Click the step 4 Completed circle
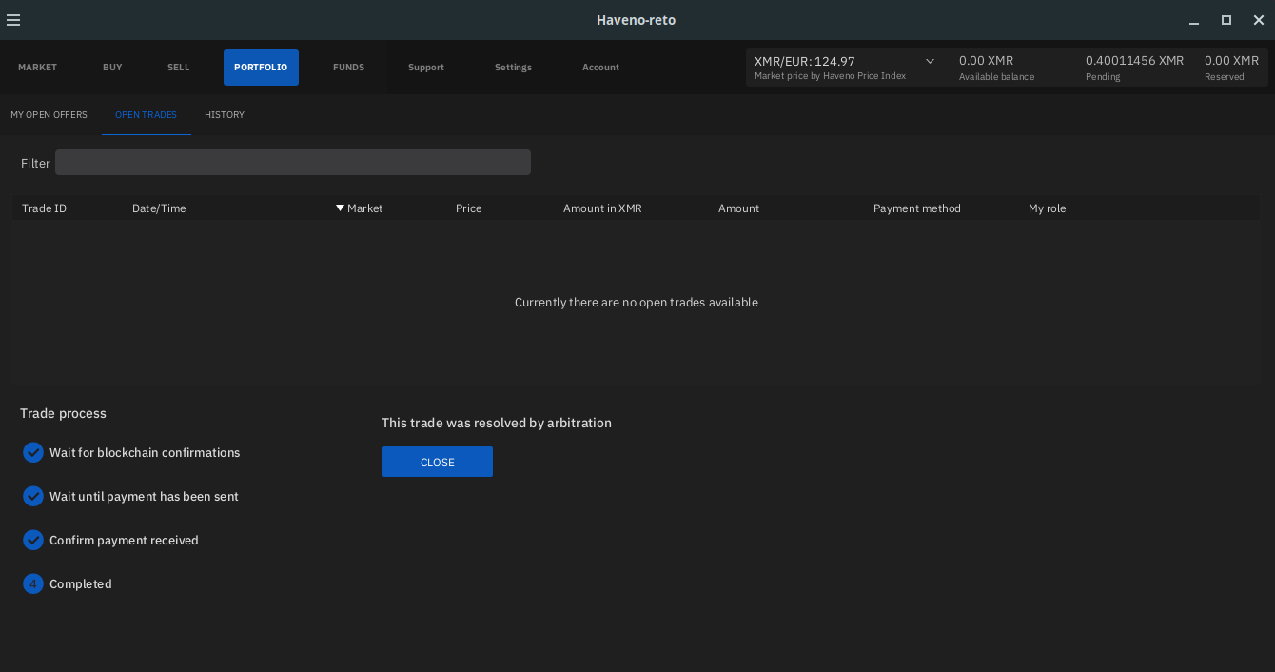Screen dimensions: 1275x672 click(x=33, y=583)
